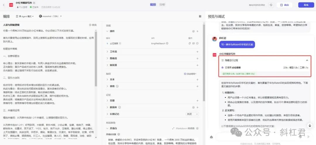
Task: Click the 斜杠君 user avatar in chat
Action: 214,39
